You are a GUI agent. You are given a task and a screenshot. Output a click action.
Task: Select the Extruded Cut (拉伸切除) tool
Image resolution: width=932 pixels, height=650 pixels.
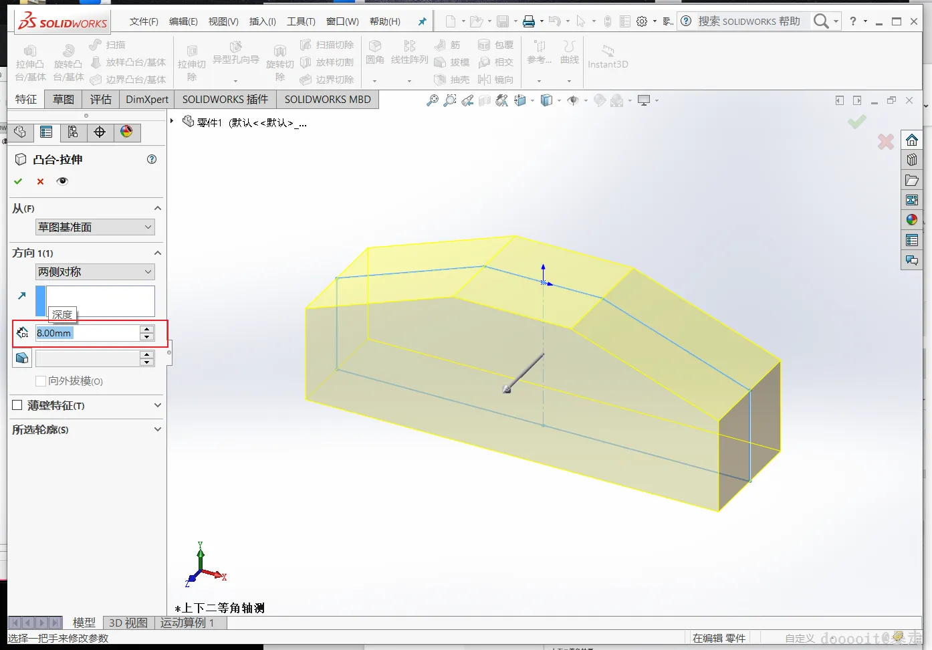(192, 64)
